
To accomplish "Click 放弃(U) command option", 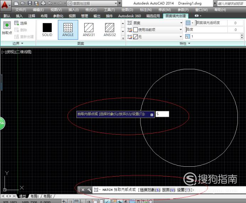I will point(169,190).
